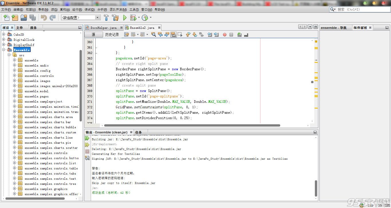This screenshot has height=208, width=391.
Task: Open the Debug Project dropdown arrow
Action: (139, 18)
